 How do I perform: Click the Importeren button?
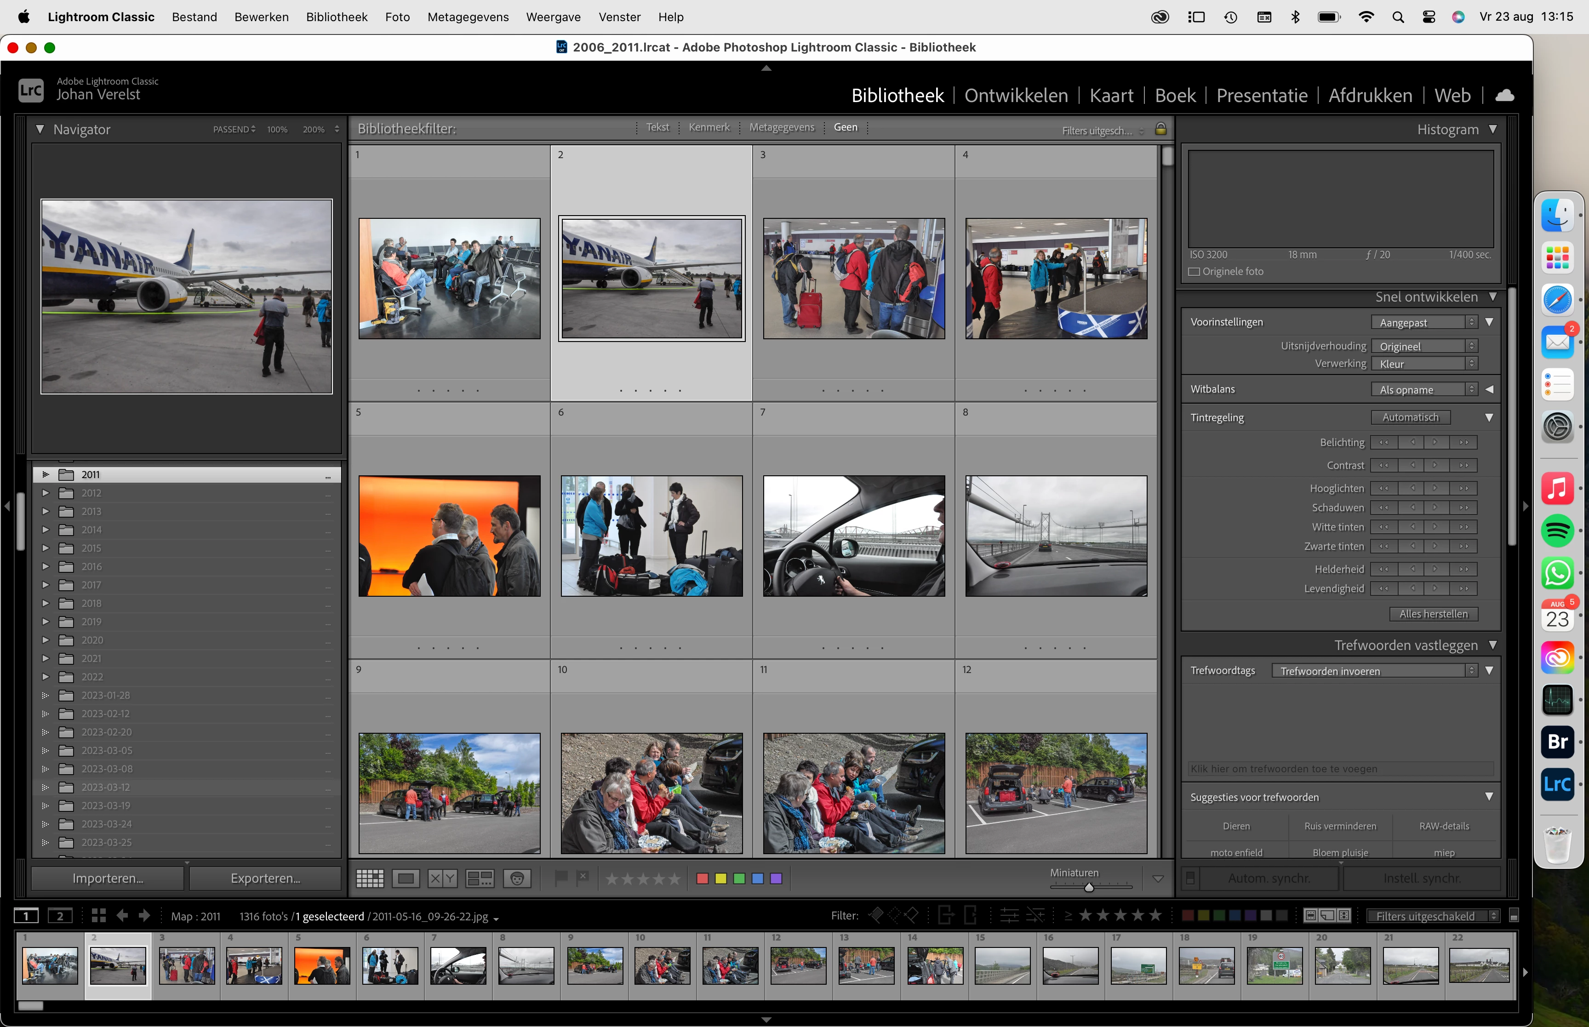[x=107, y=879]
